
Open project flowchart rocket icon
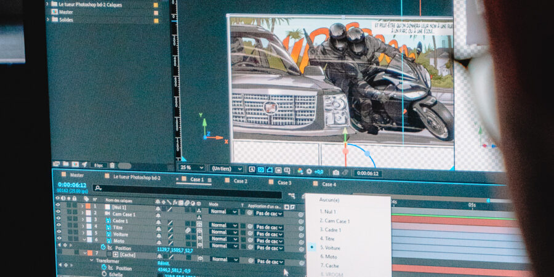(84, 164)
